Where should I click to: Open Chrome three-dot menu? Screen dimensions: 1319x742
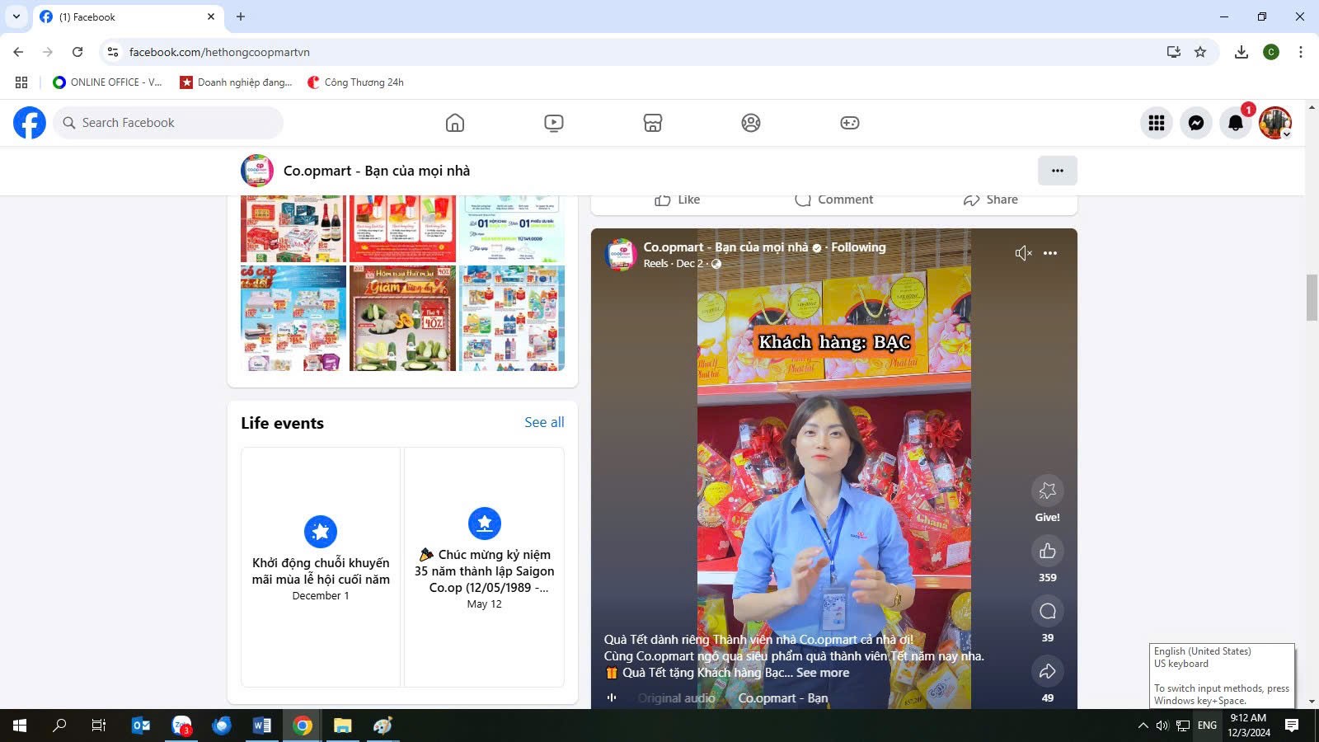click(1301, 52)
